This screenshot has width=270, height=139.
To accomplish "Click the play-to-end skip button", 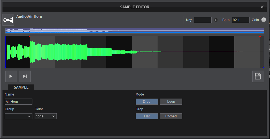I will pyautogui.click(x=25, y=76).
